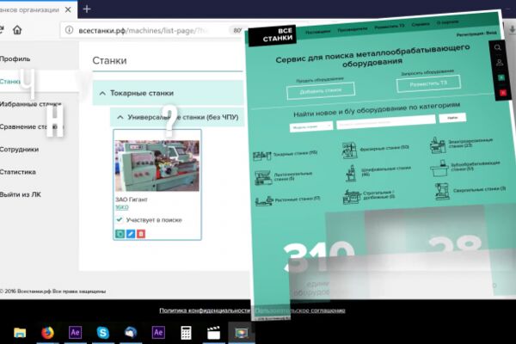
Task: Open the Фрезерные станки category icon in the overlay
Action: [349, 150]
